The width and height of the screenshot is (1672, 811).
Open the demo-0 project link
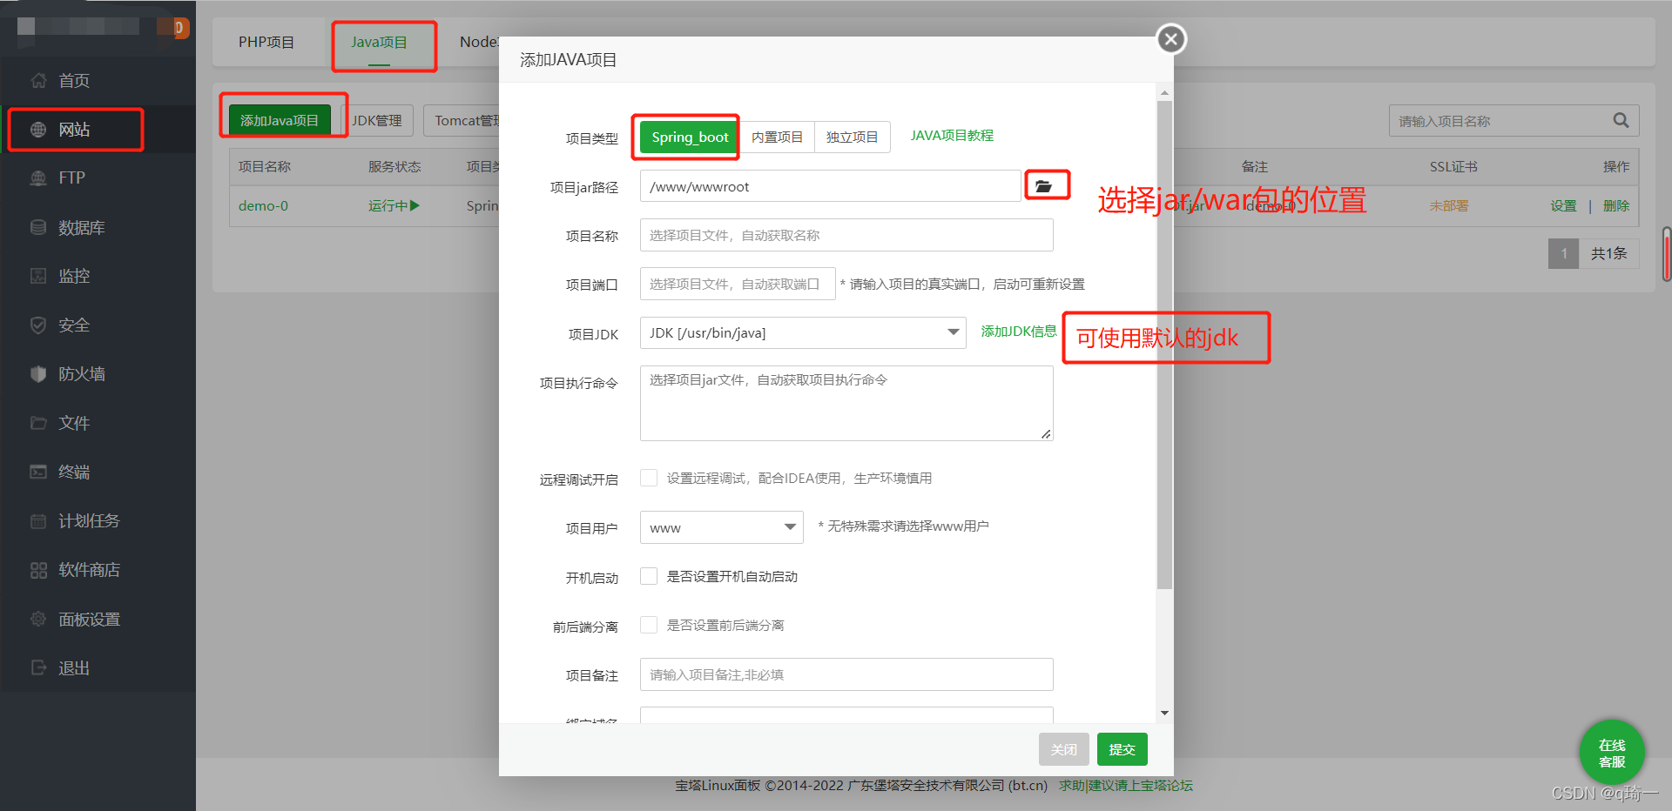coord(263,206)
